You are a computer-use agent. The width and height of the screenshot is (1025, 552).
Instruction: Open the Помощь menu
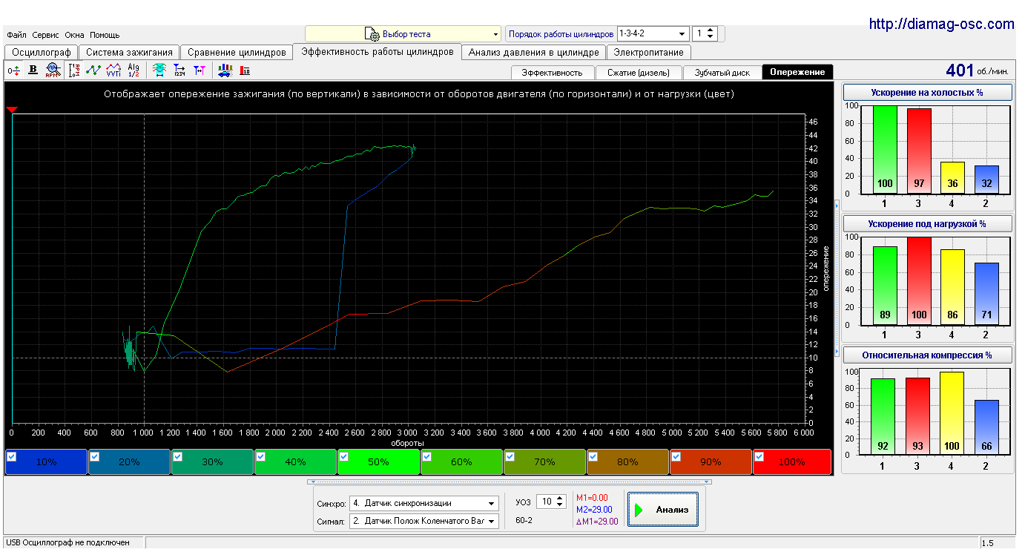coord(105,35)
